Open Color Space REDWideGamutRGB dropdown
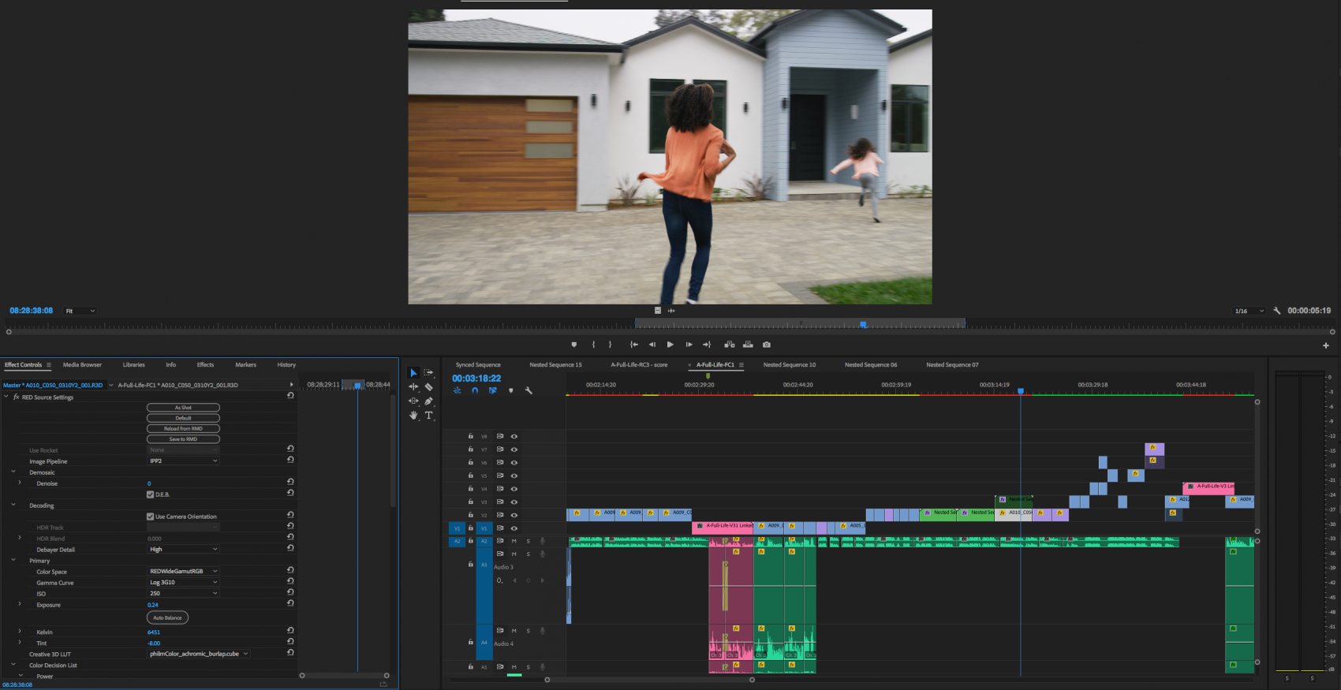 183,571
